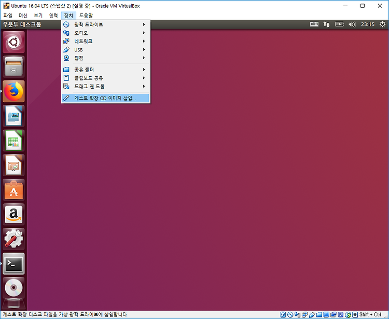Click the status bar text about 게스트 확장 디스크
The image size is (389, 319).
click(65, 314)
